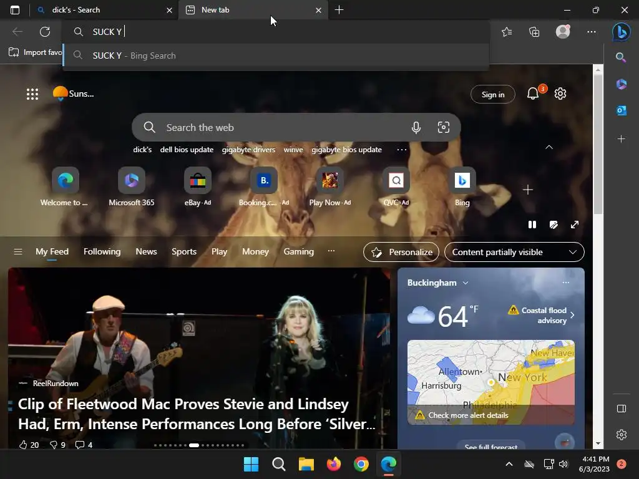Add a sidebar app with plus icon

pyautogui.click(x=621, y=139)
